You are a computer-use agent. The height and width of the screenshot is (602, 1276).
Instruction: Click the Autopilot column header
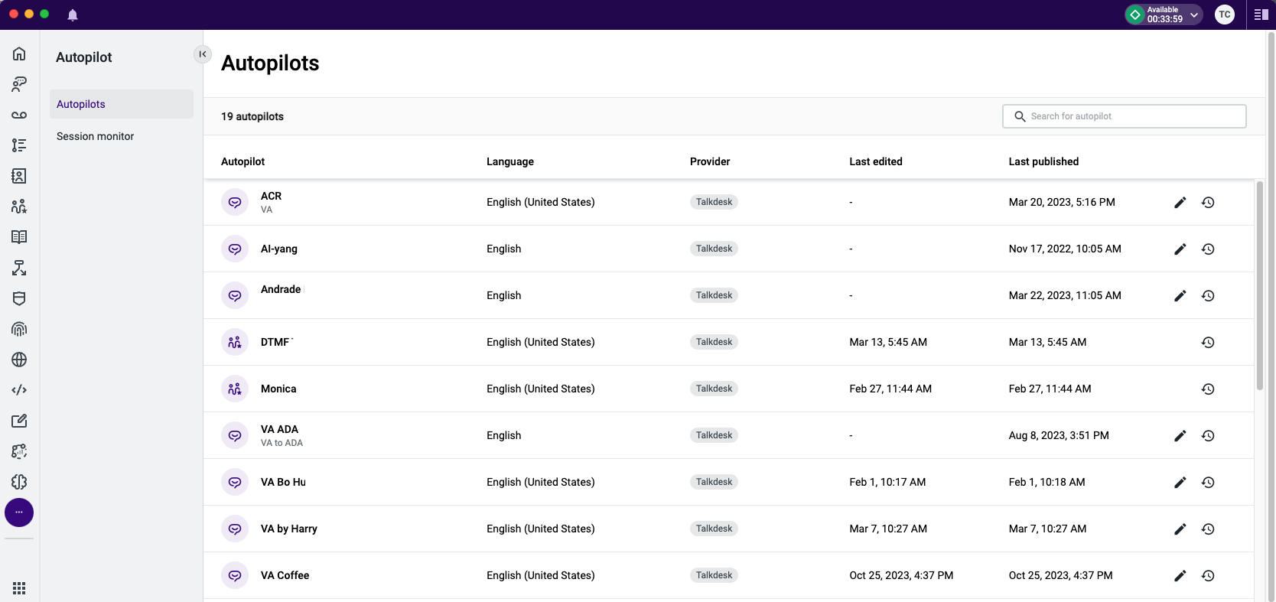tap(243, 161)
